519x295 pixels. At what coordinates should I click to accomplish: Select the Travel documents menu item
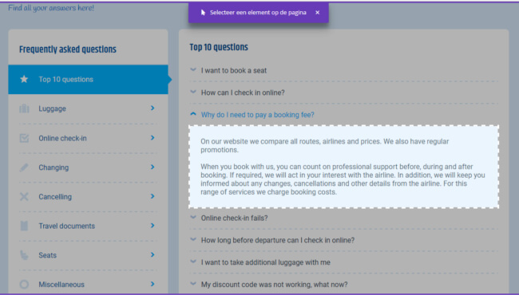[x=88, y=226]
